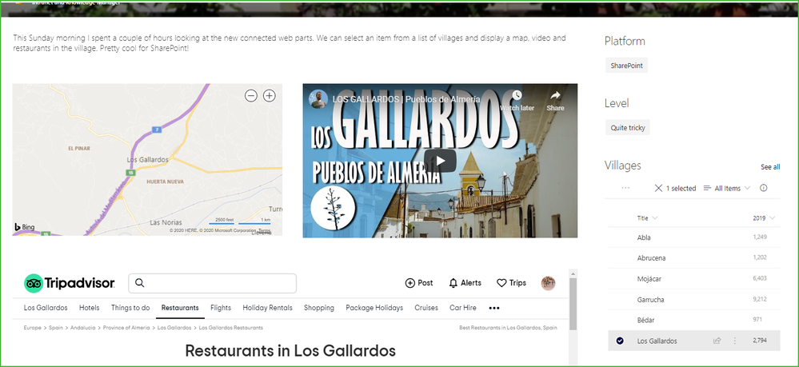Click the Province of Almeria breadcrumb
Screen dimensions: 799x367
point(126,328)
